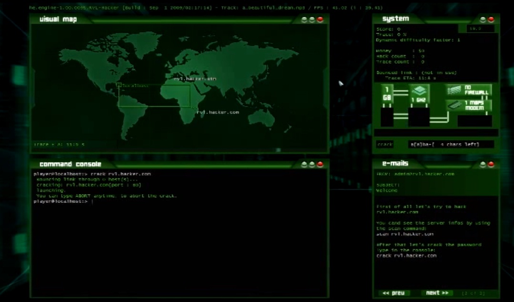
Task: Click the engine build info text at top
Action: pyautogui.click(x=121, y=8)
